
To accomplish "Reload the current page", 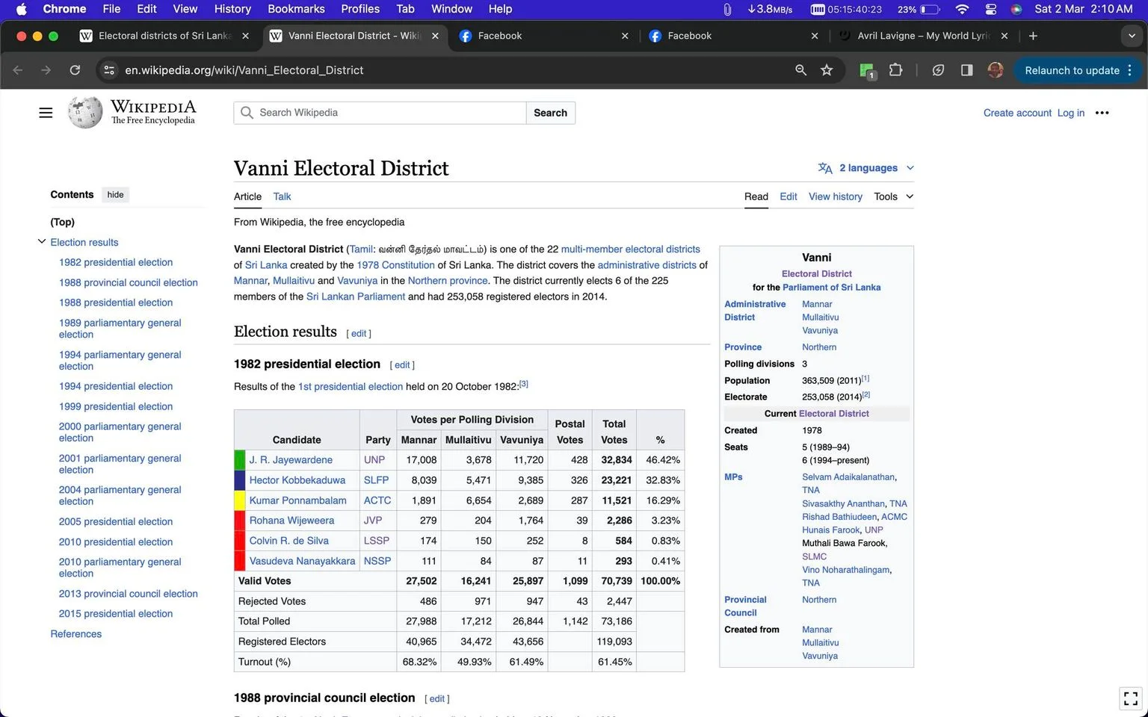I will (75, 70).
